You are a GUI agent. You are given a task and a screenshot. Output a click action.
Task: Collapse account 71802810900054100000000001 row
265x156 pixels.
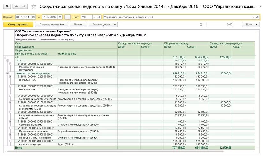point(10,141)
